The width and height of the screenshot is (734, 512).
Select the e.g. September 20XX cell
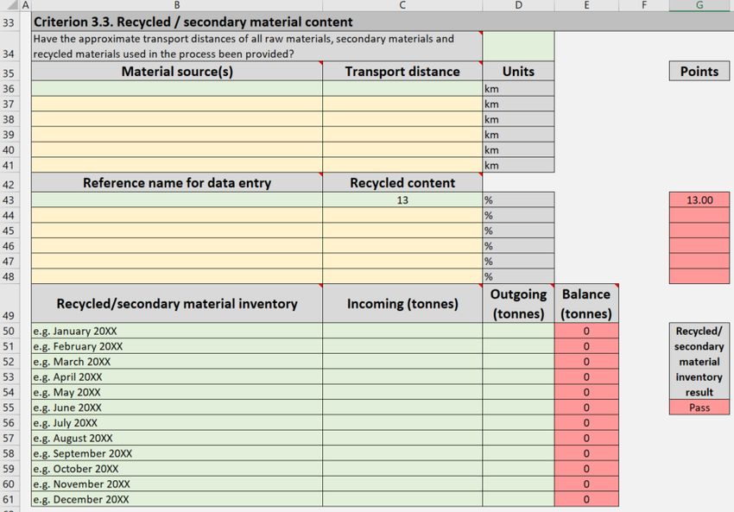point(177,453)
